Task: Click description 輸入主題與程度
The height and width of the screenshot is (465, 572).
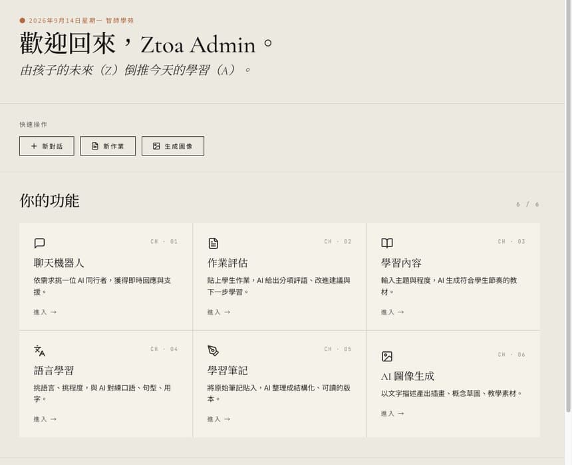Action: coord(449,286)
